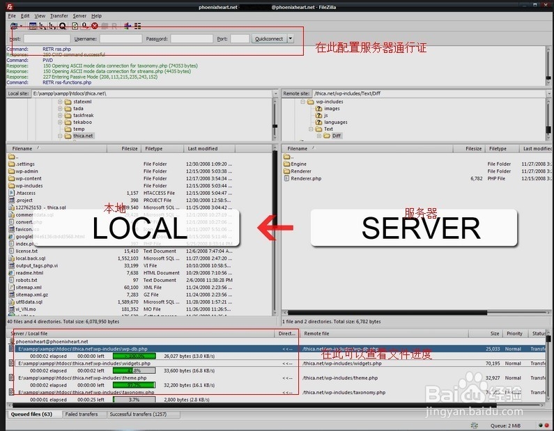
Task: Open the Site Manager dropdown arrow
Action: tap(21, 26)
